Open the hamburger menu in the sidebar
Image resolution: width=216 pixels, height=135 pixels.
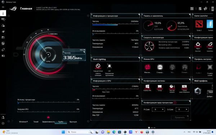(3, 7)
